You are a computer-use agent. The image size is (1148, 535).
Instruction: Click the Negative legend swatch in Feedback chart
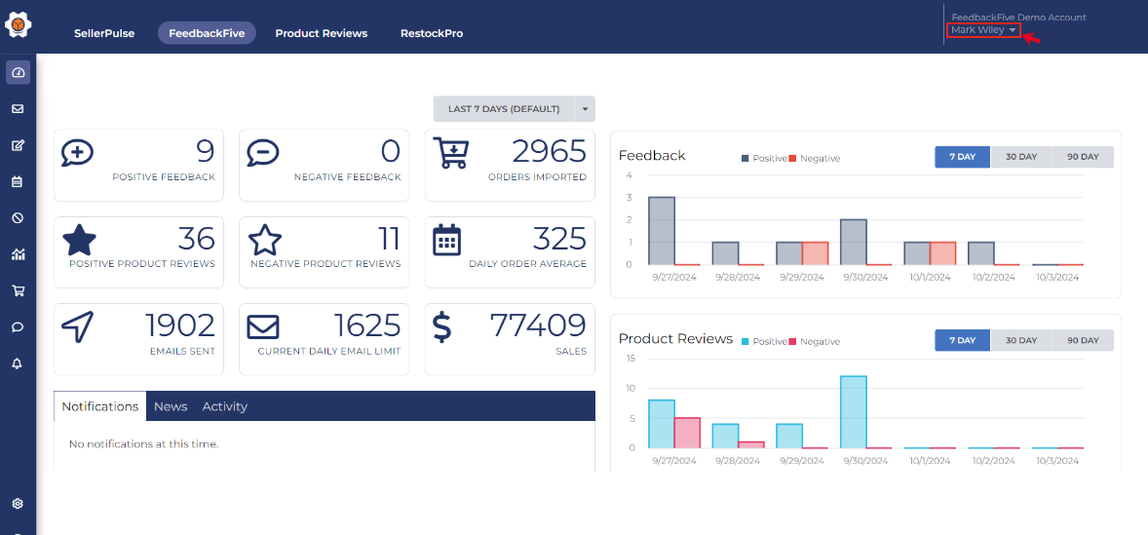coord(793,158)
